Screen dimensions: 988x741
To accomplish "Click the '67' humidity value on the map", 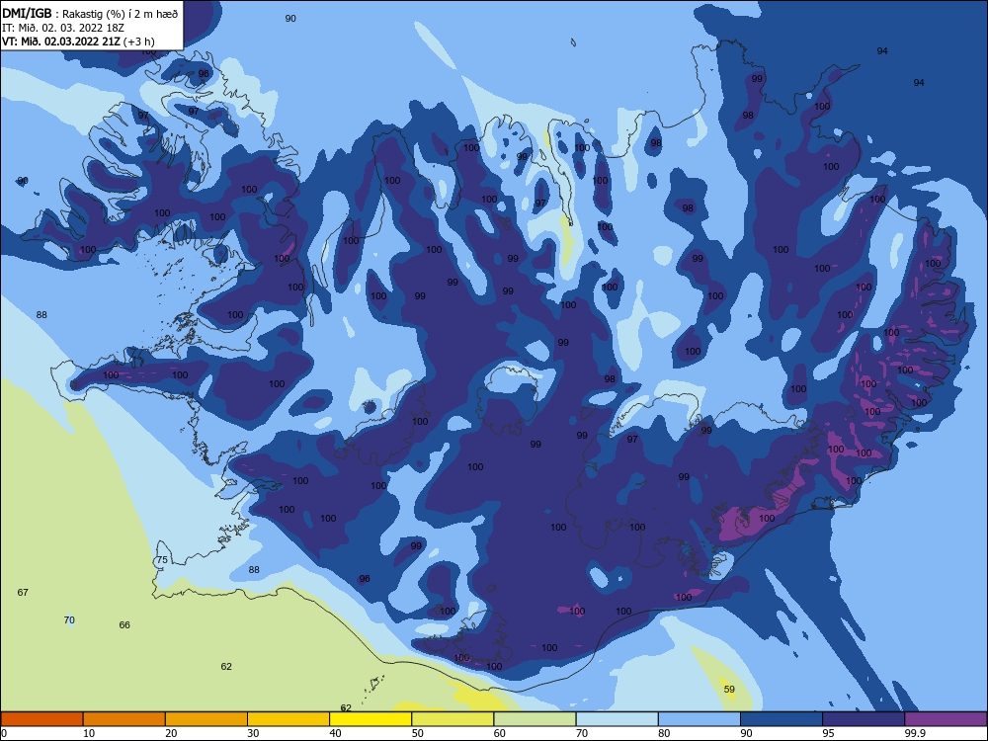I will click(23, 592).
